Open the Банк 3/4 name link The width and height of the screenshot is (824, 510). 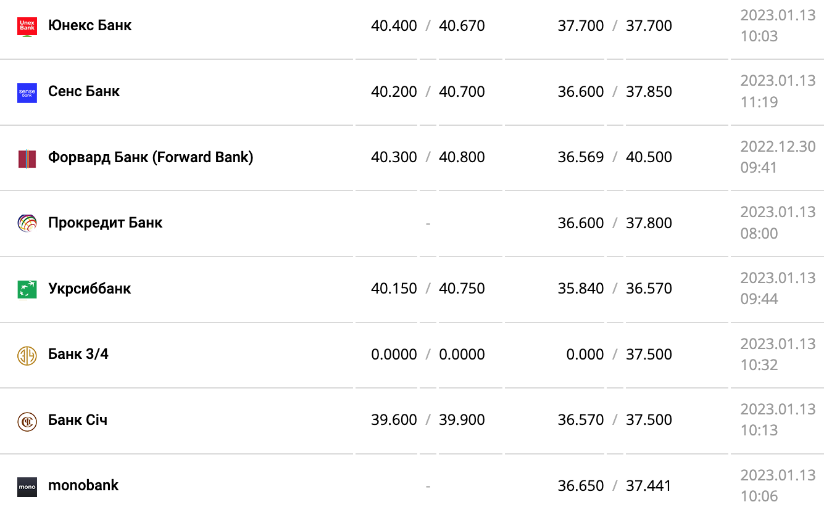coord(78,354)
